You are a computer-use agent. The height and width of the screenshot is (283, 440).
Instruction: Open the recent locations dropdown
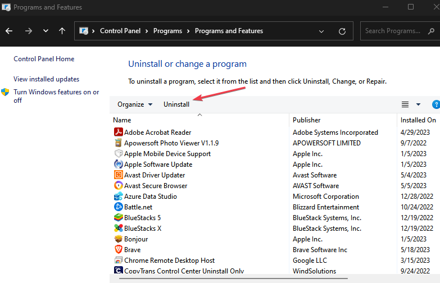point(46,31)
